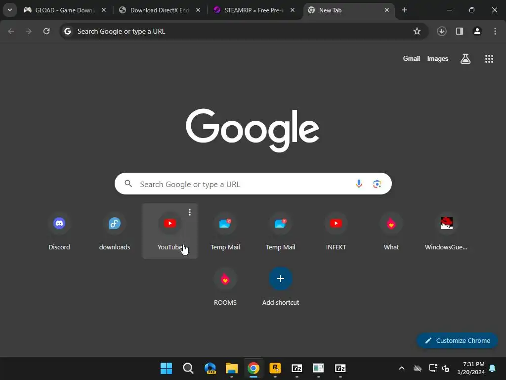
Task: Open notifications bell in taskbar
Action: pyautogui.click(x=493, y=368)
